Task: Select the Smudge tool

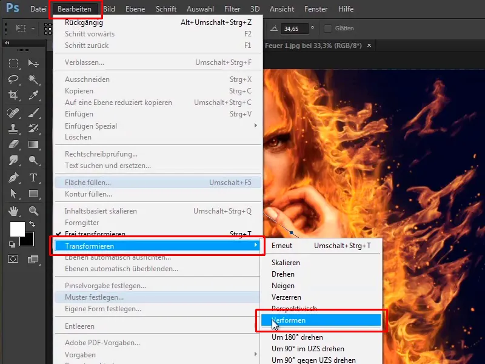Action: [13, 160]
